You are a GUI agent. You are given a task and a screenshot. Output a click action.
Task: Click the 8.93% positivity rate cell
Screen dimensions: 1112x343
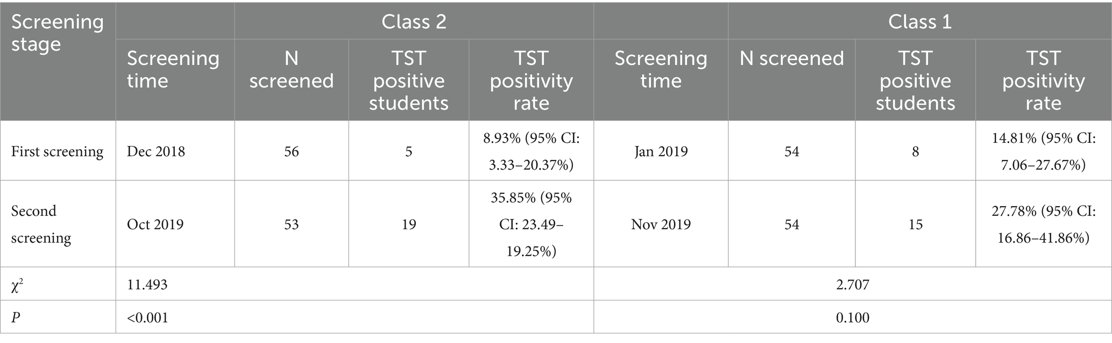tap(531, 151)
